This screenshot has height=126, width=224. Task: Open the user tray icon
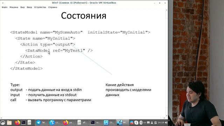point(152,122)
